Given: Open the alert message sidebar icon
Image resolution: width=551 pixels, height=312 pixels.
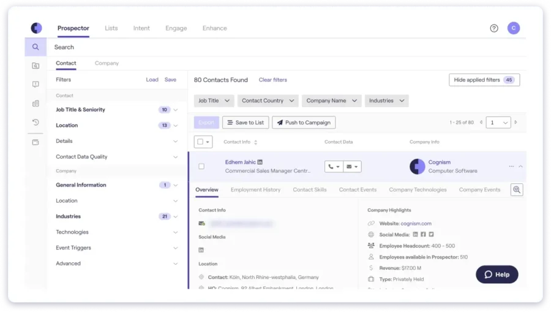Looking at the screenshot, I should click(x=36, y=85).
